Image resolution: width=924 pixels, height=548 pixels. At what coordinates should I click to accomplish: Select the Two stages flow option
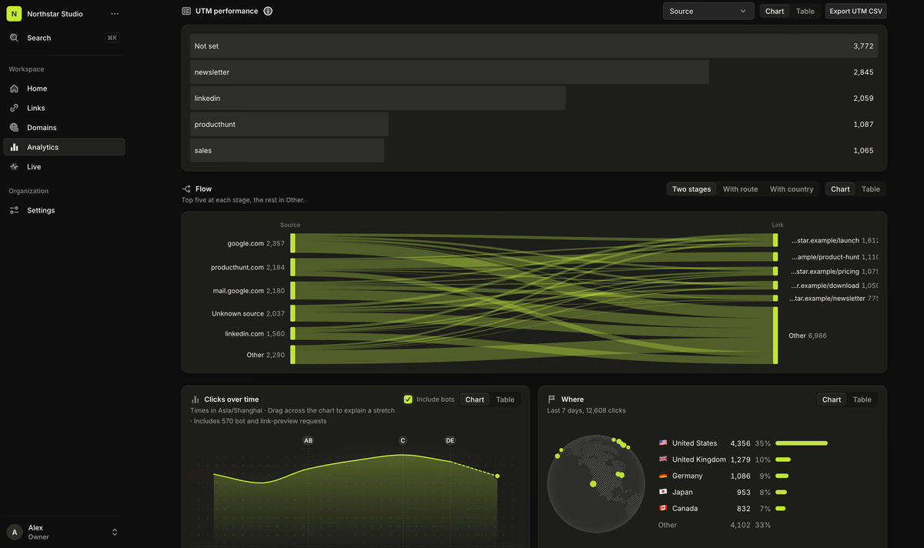coord(691,189)
